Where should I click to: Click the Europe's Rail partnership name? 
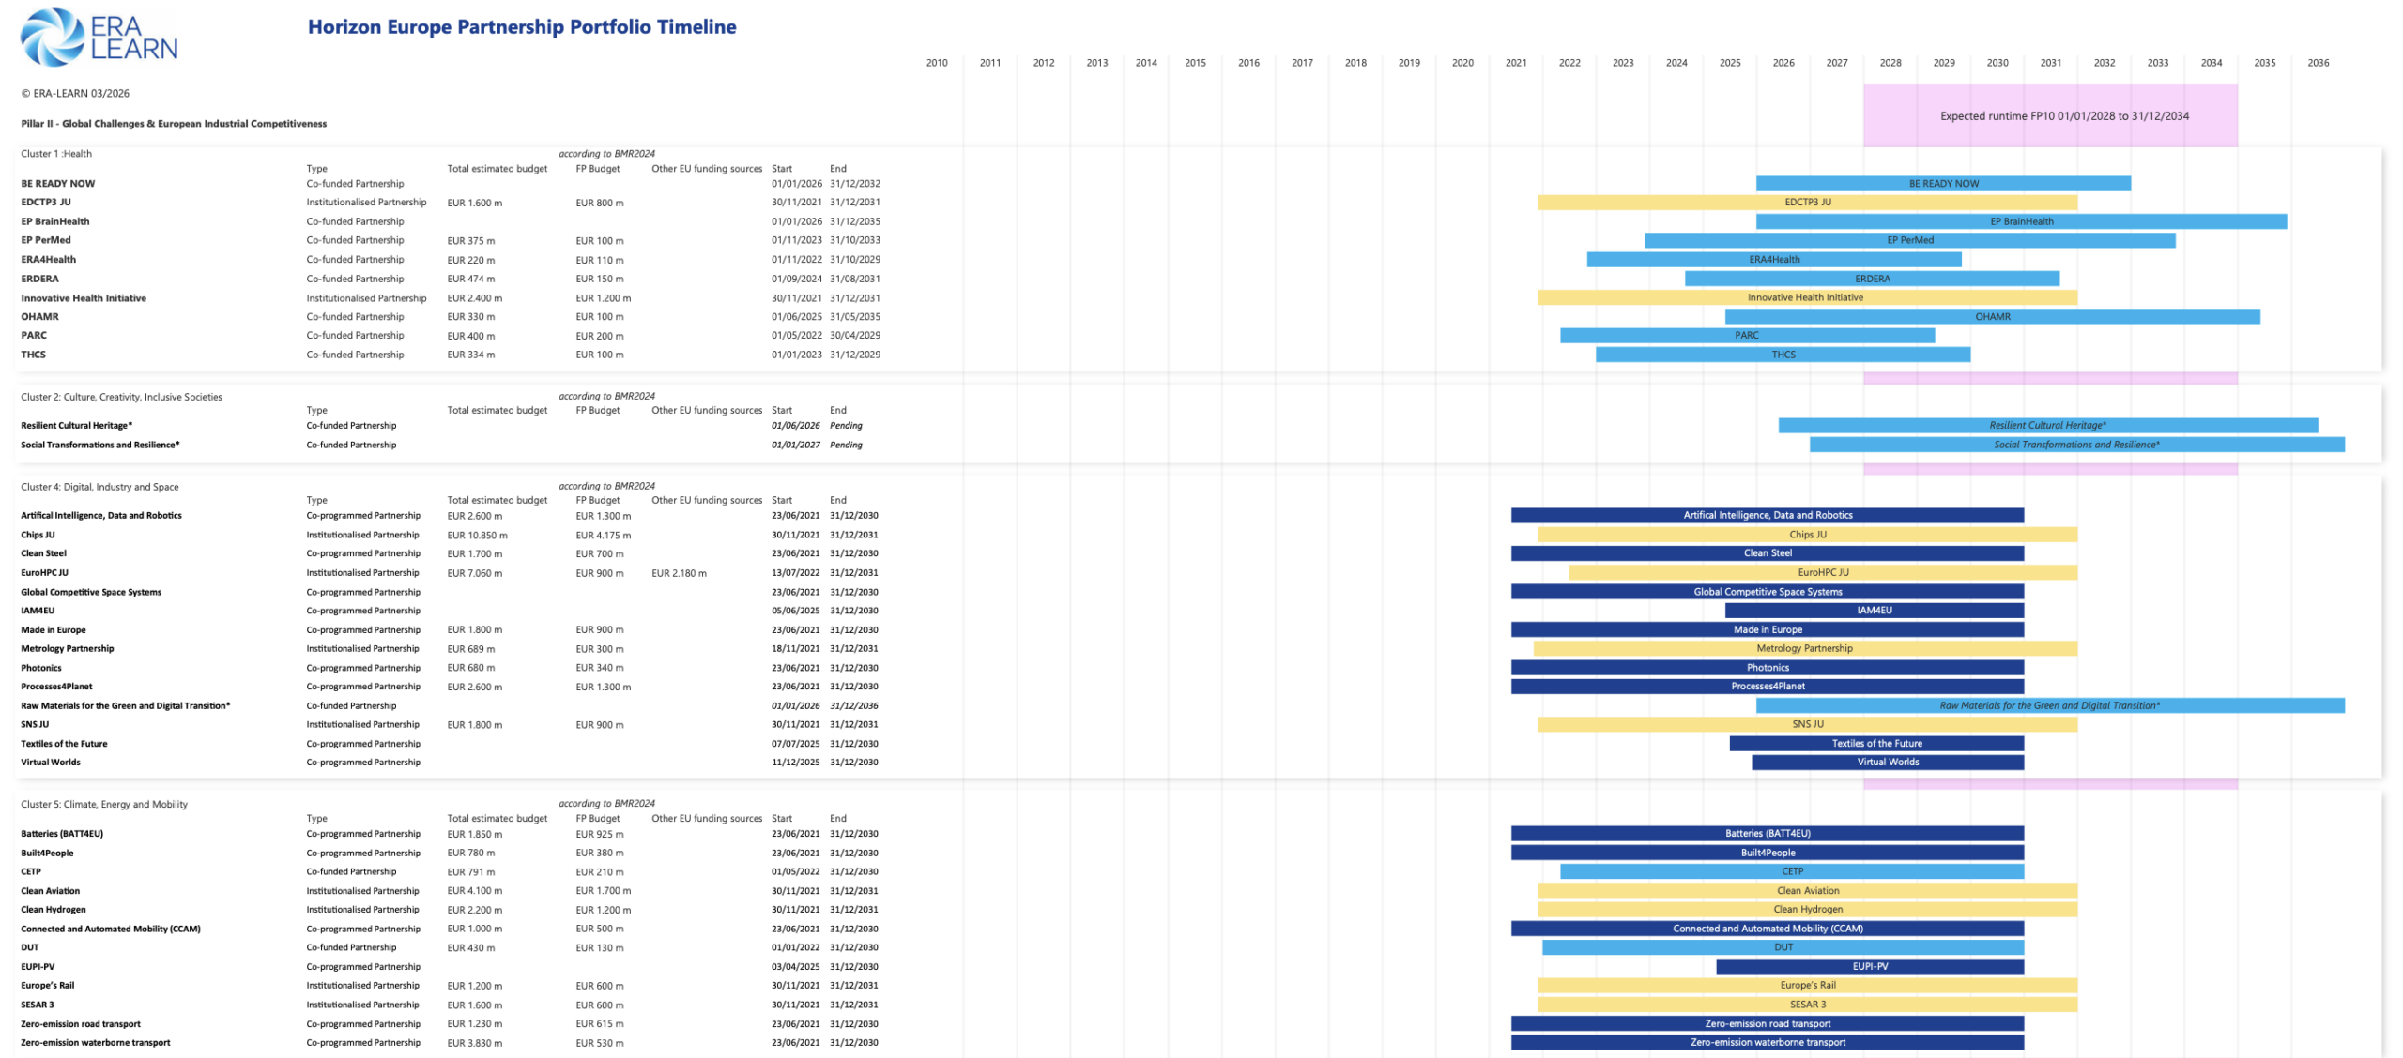click(x=47, y=986)
